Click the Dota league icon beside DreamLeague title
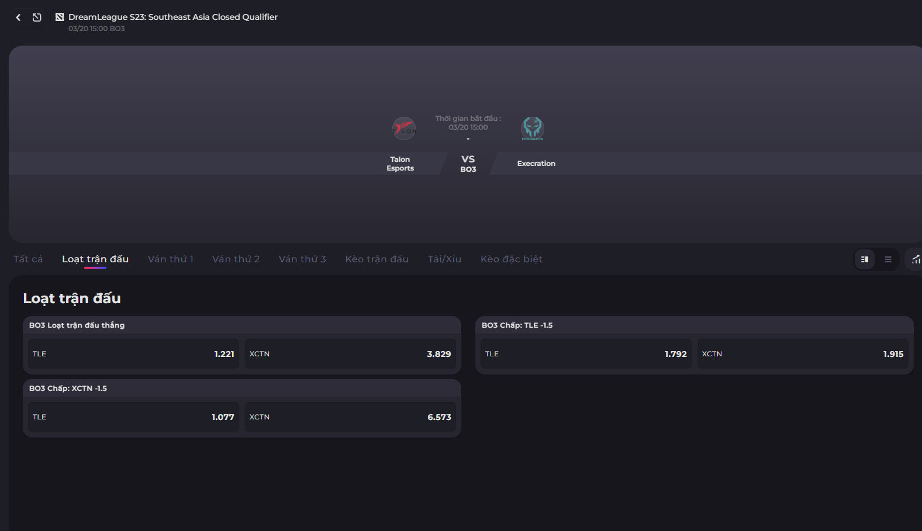922x531 pixels. [x=60, y=17]
